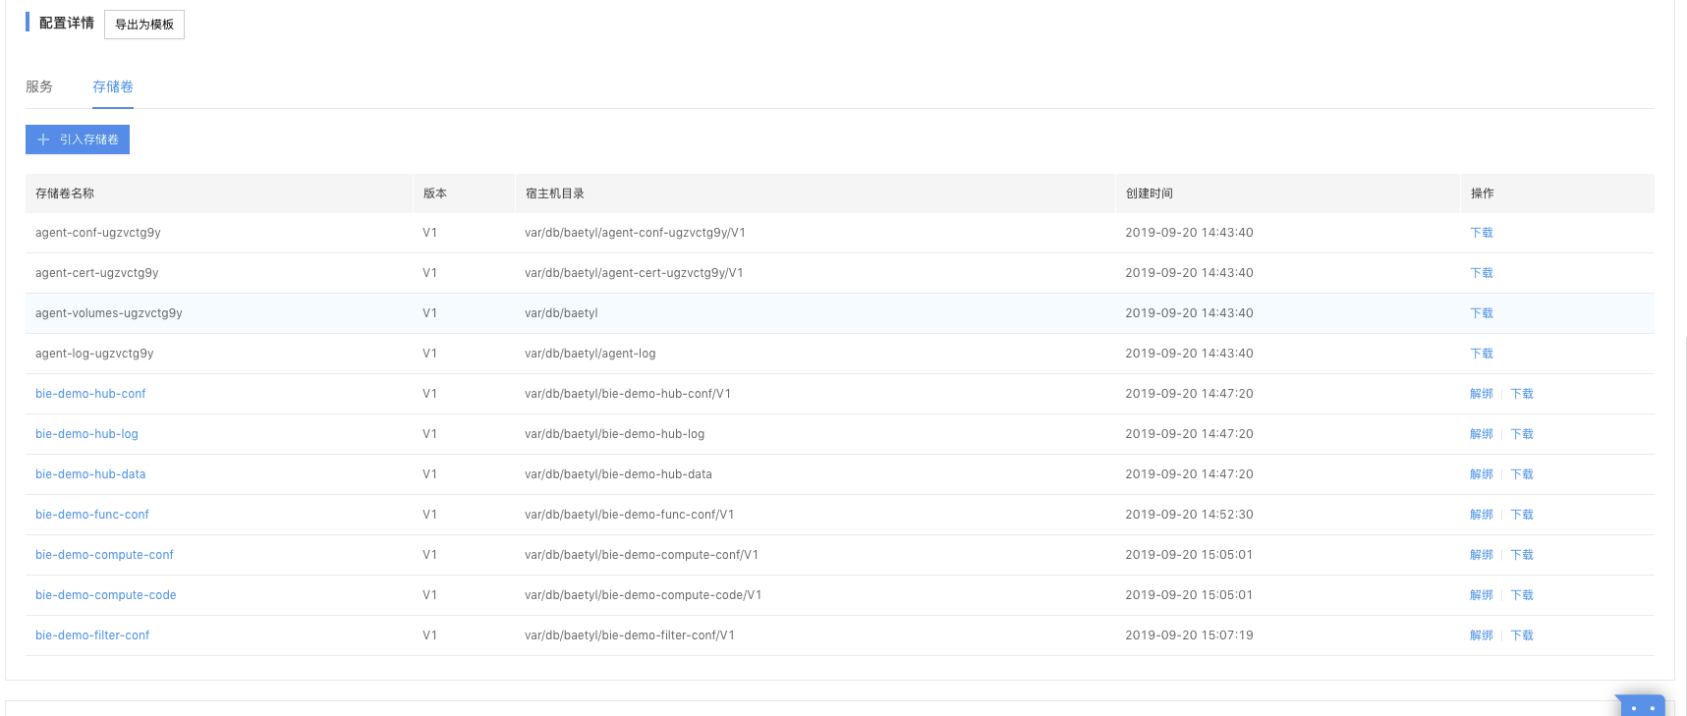Select the 存储卷 tab
The image size is (1687, 716).
(x=113, y=86)
